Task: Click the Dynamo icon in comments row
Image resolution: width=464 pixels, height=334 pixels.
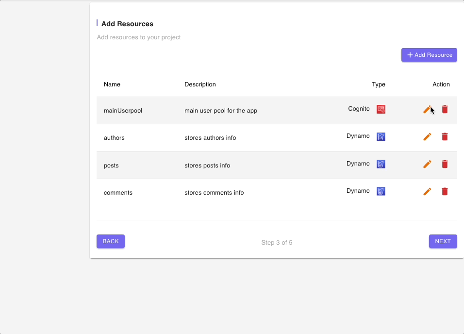Action: pos(381,191)
